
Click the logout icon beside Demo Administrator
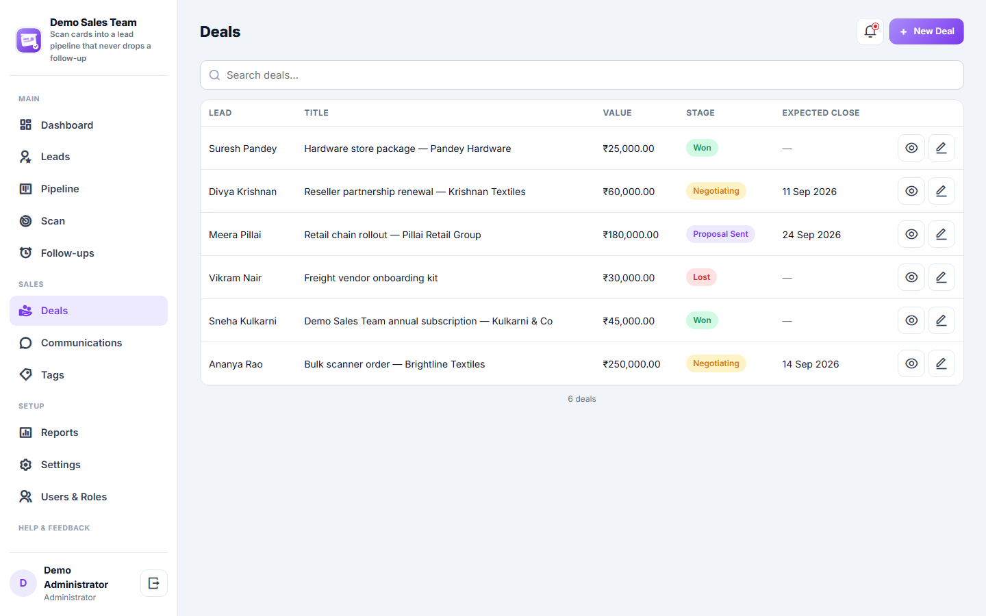point(154,583)
